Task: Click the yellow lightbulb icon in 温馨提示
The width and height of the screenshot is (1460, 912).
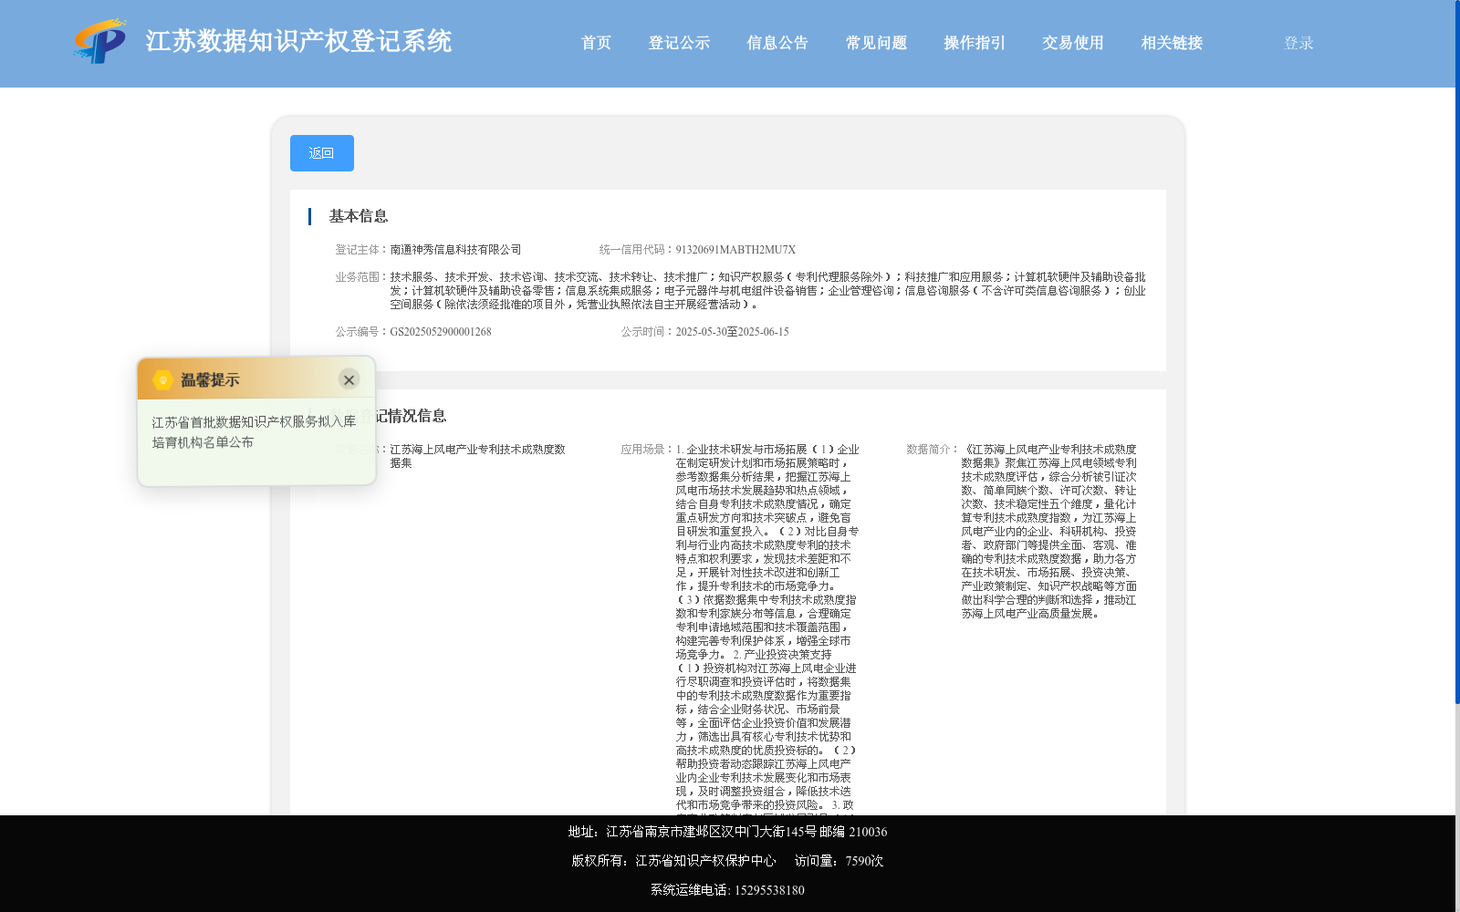Action: (162, 379)
